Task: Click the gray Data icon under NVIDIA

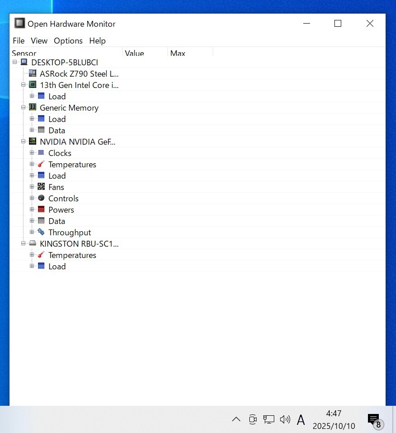Action: [41, 220]
